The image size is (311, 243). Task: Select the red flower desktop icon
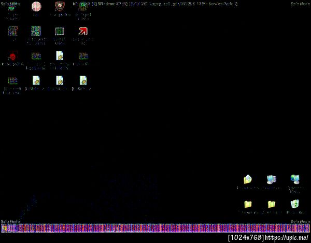pos(12,56)
